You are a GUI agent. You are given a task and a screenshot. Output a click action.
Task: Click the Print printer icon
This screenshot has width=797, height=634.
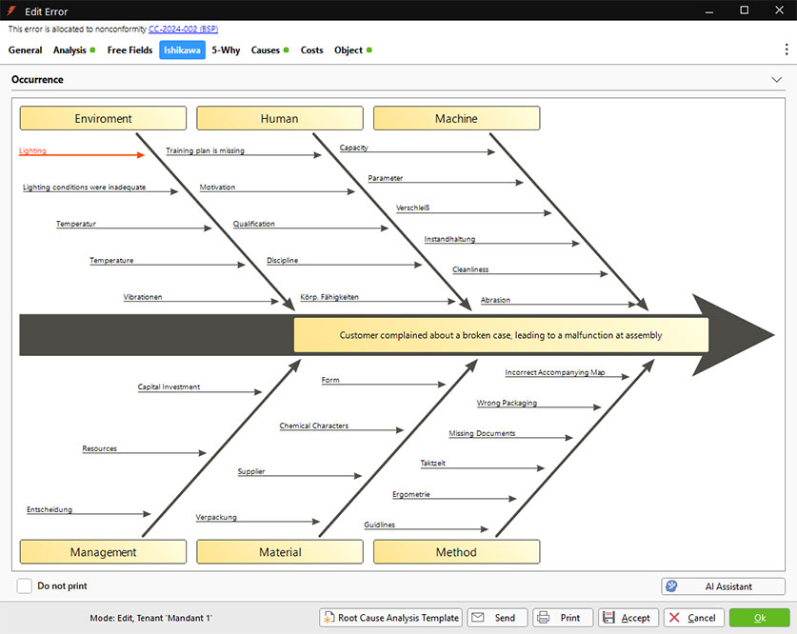point(544,618)
